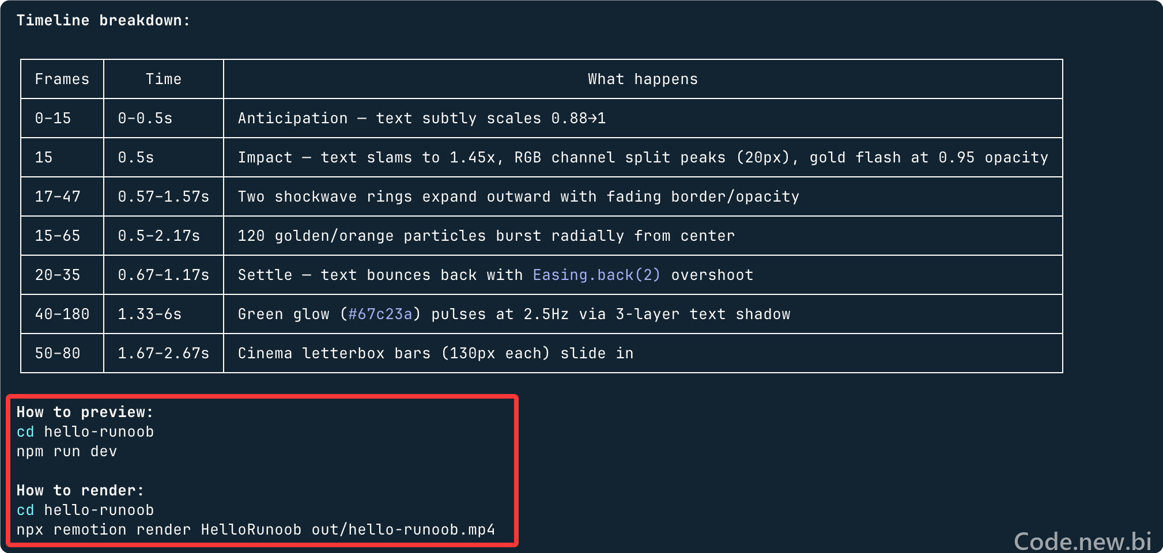Click the npx remotion render command line

pos(256,529)
